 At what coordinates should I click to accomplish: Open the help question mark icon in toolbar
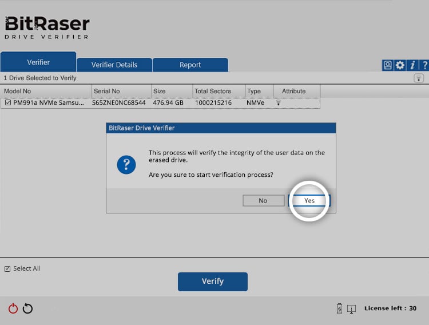coord(424,65)
